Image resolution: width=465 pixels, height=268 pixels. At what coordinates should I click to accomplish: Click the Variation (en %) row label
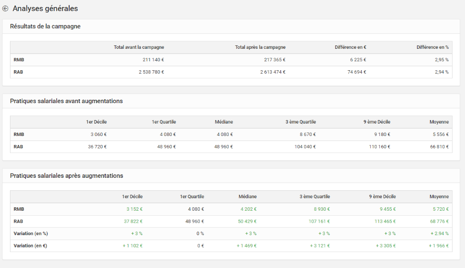click(30, 234)
